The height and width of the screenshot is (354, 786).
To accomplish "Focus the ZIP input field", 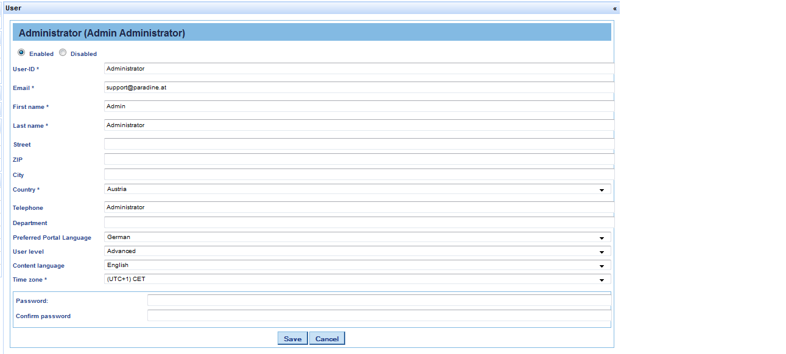I will (x=359, y=159).
